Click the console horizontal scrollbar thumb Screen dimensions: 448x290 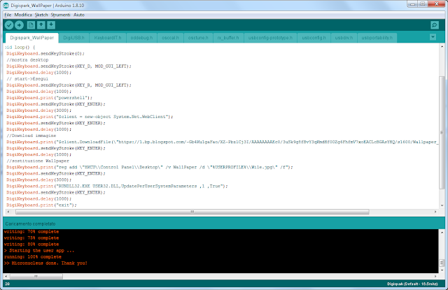point(36,276)
